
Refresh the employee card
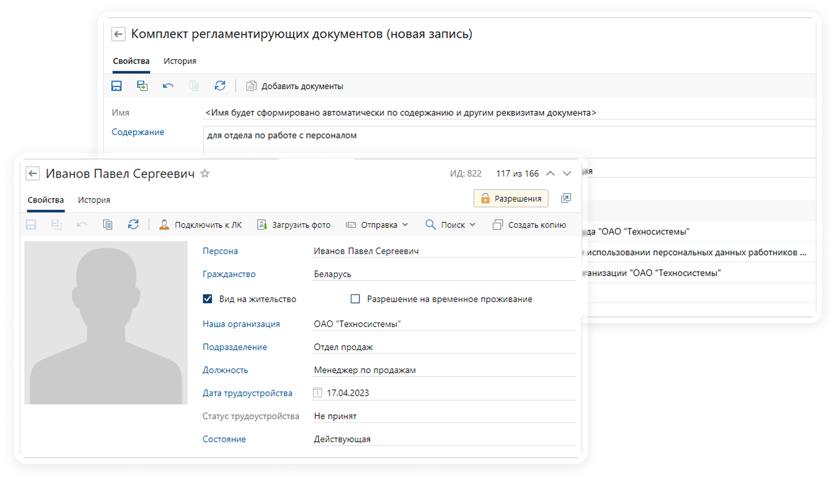133,225
